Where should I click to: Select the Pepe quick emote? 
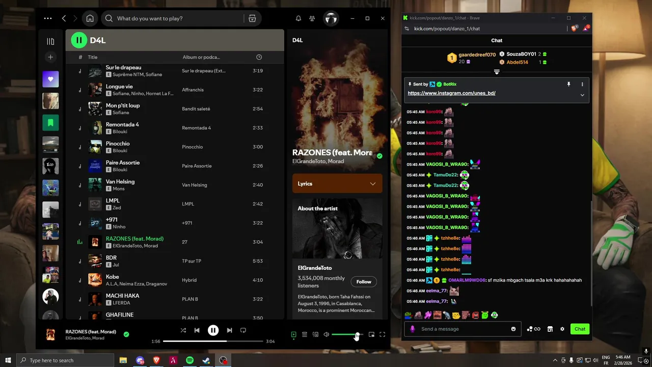(408, 315)
